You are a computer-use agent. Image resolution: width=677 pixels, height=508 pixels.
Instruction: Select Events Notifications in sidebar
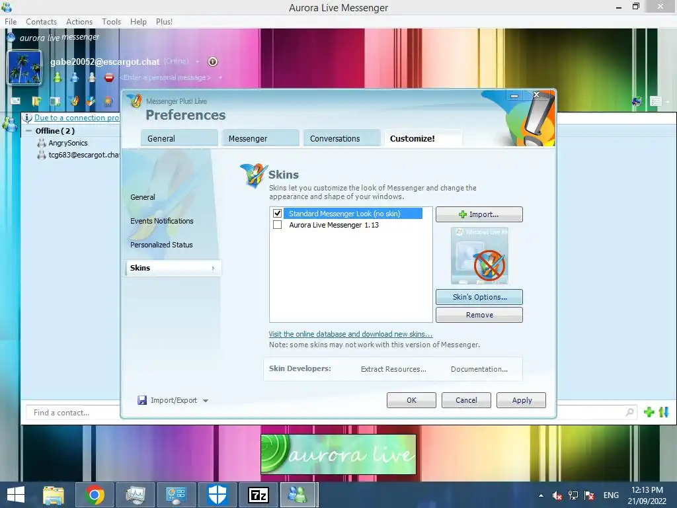coord(162,221)
